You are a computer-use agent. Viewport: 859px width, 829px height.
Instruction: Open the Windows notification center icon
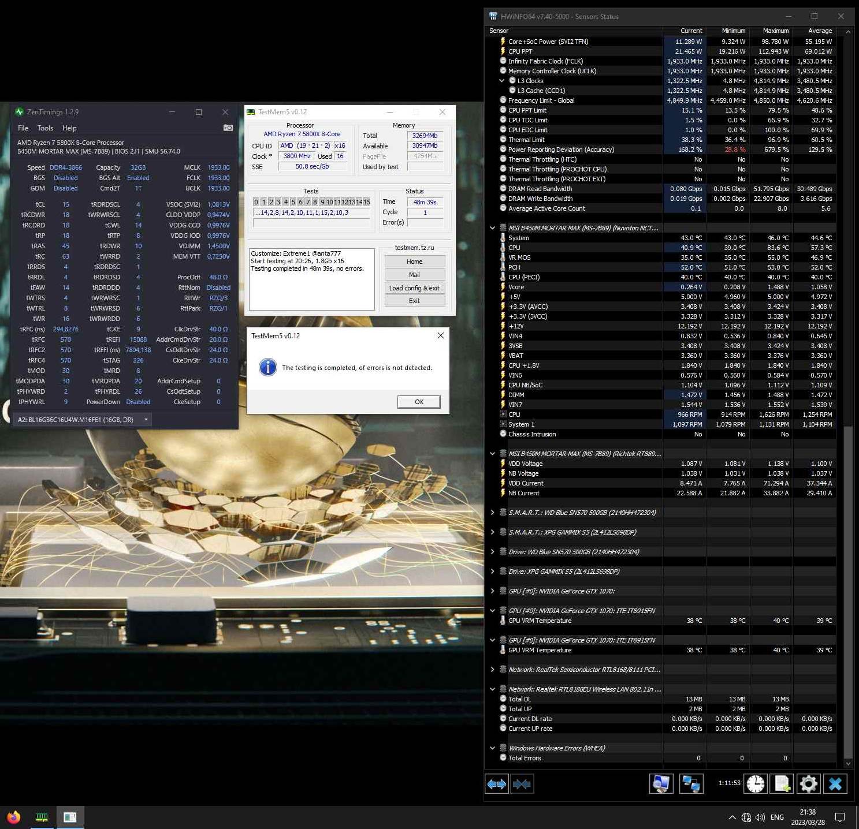coord(840,817)
